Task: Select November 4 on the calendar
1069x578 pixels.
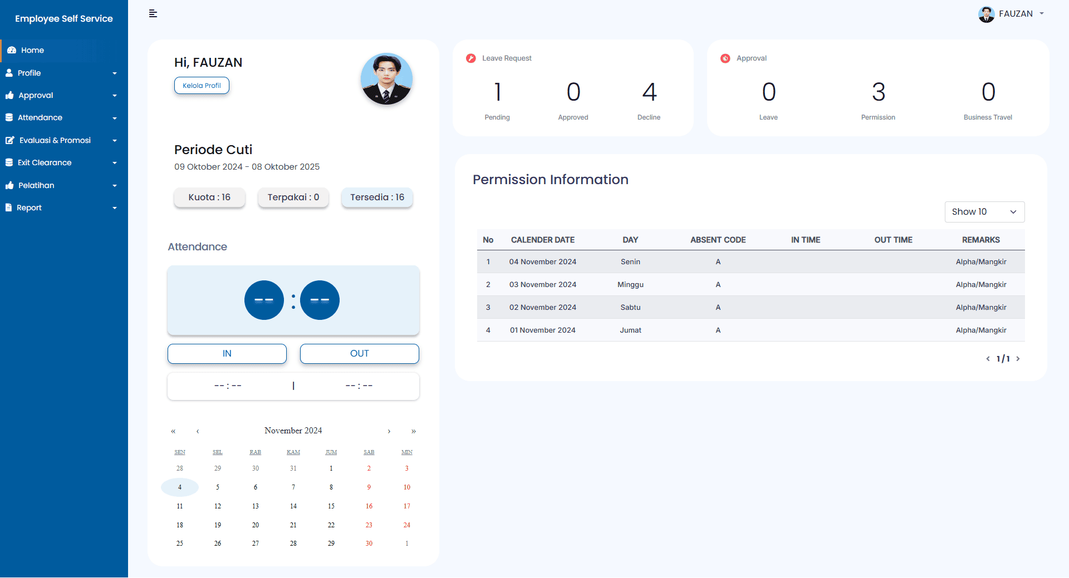Action: click(180, 487)
